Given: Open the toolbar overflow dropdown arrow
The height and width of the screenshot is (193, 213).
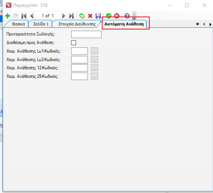Looking at the screenshot, I should coord(134,18).
